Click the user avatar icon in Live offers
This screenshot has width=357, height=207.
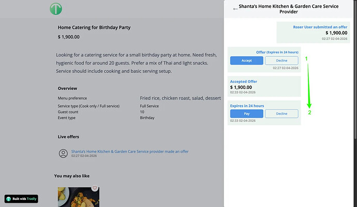pos(63,153)
